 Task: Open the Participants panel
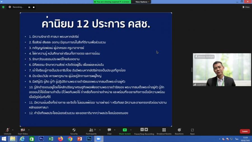[91, 131]
